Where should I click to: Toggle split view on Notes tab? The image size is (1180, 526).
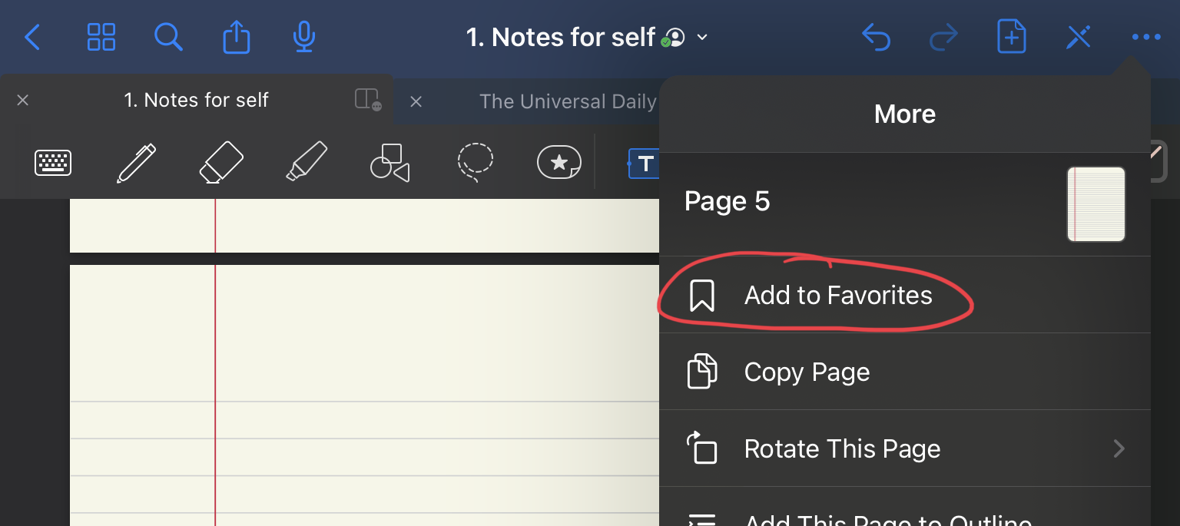368,100
